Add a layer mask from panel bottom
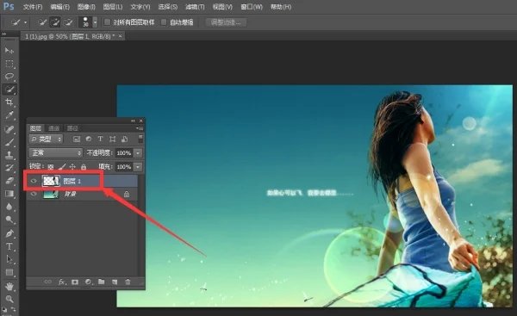517x316 pixels. (75, 282)
